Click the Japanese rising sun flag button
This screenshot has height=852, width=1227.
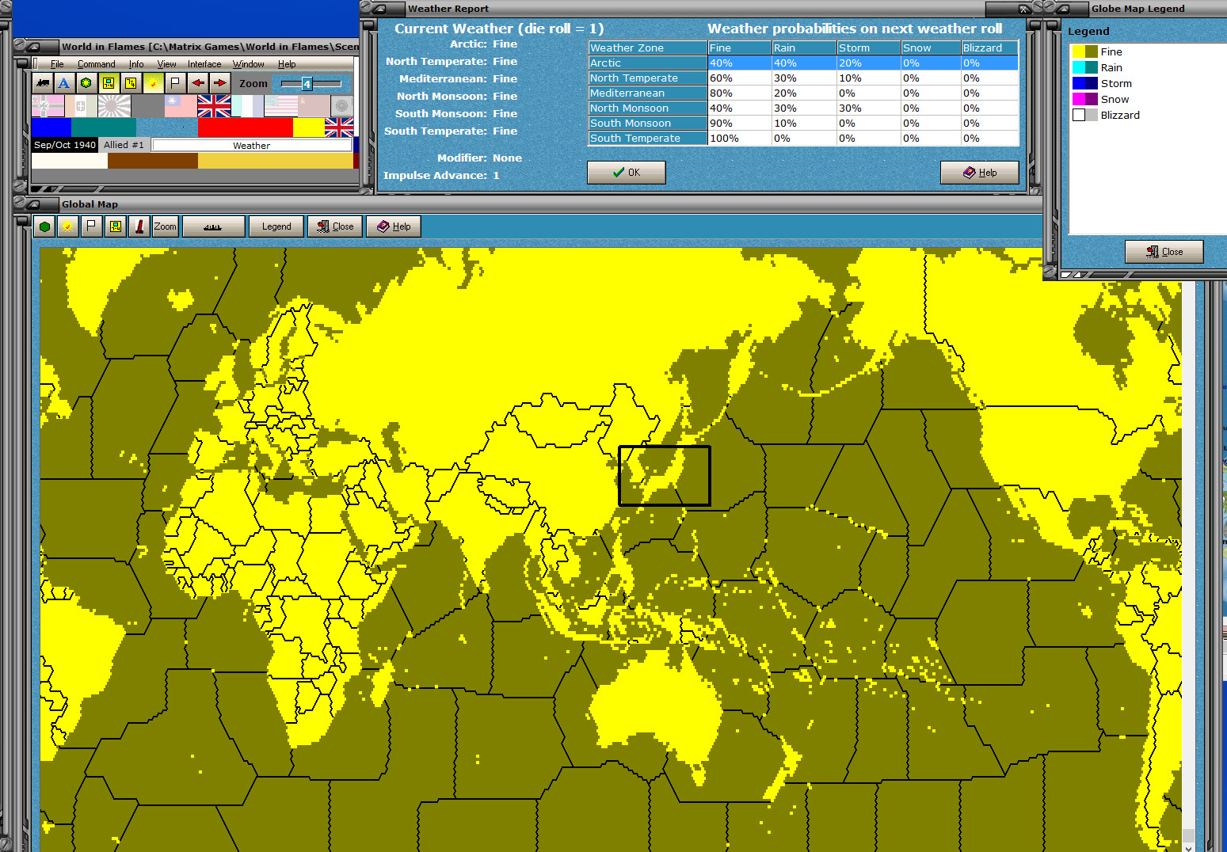point(113,106)
